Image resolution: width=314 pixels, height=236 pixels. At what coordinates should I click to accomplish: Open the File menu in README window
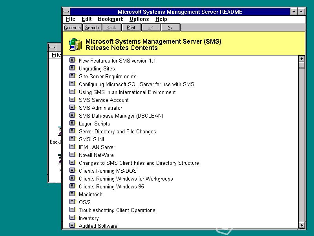[71, 19]
